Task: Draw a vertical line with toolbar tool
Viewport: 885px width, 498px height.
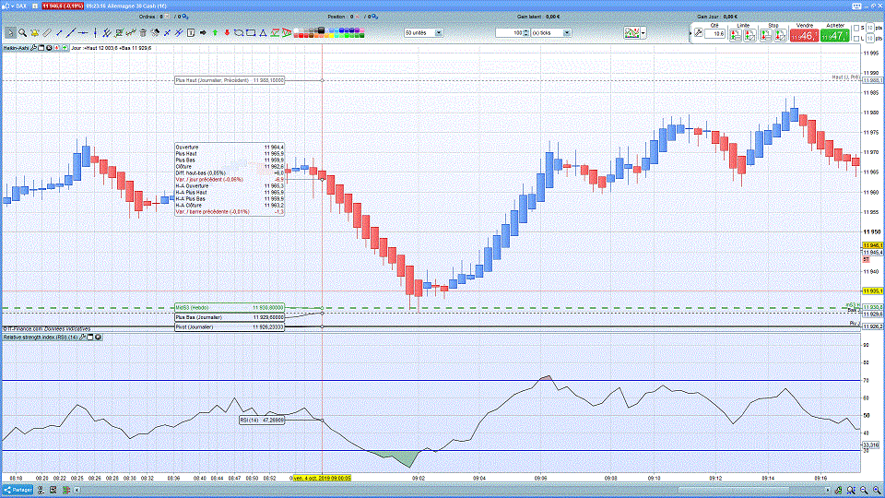Action: (95, 33)
